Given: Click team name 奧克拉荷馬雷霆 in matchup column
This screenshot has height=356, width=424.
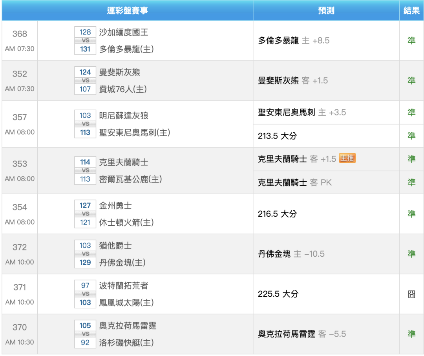Looking at the screenshot, I should pos(128,325).
